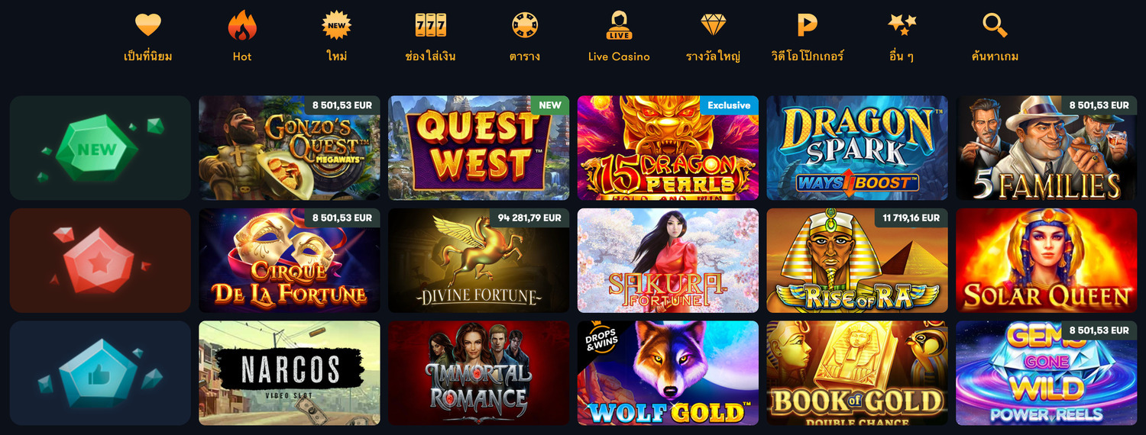Open the blue thumbs-up gem tile
This screenshot has width=1146, height=435.
(100, 373)
